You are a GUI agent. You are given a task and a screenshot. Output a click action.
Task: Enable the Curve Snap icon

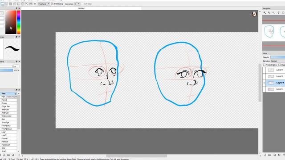[x=27, y=4]
